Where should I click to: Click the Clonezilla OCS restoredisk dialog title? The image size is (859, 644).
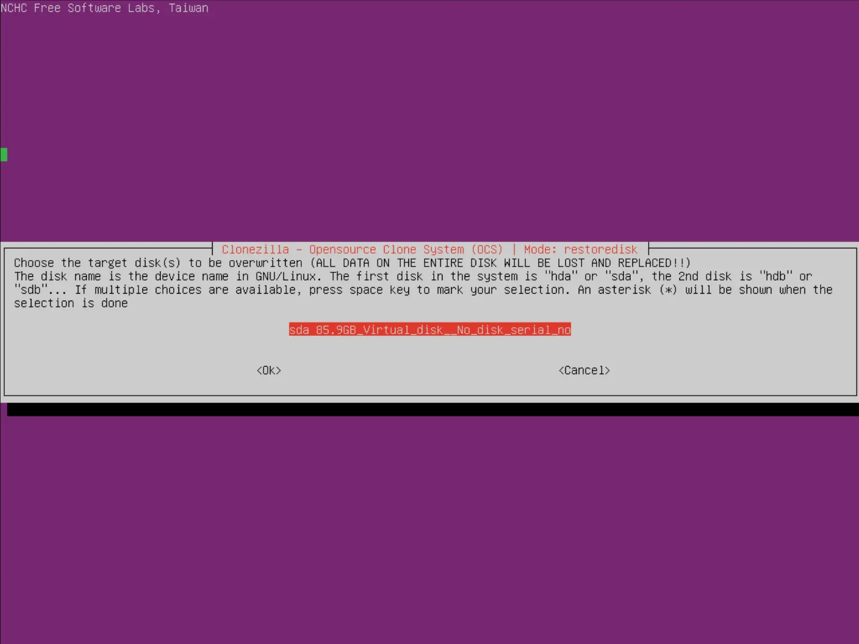429,249
